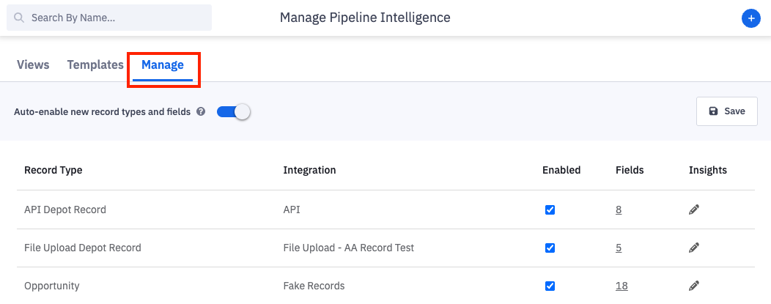Click File Upload - AA Record Test cell
This screenshot has height=304, width=771.
pyautogui.click(x=349, y=248)
